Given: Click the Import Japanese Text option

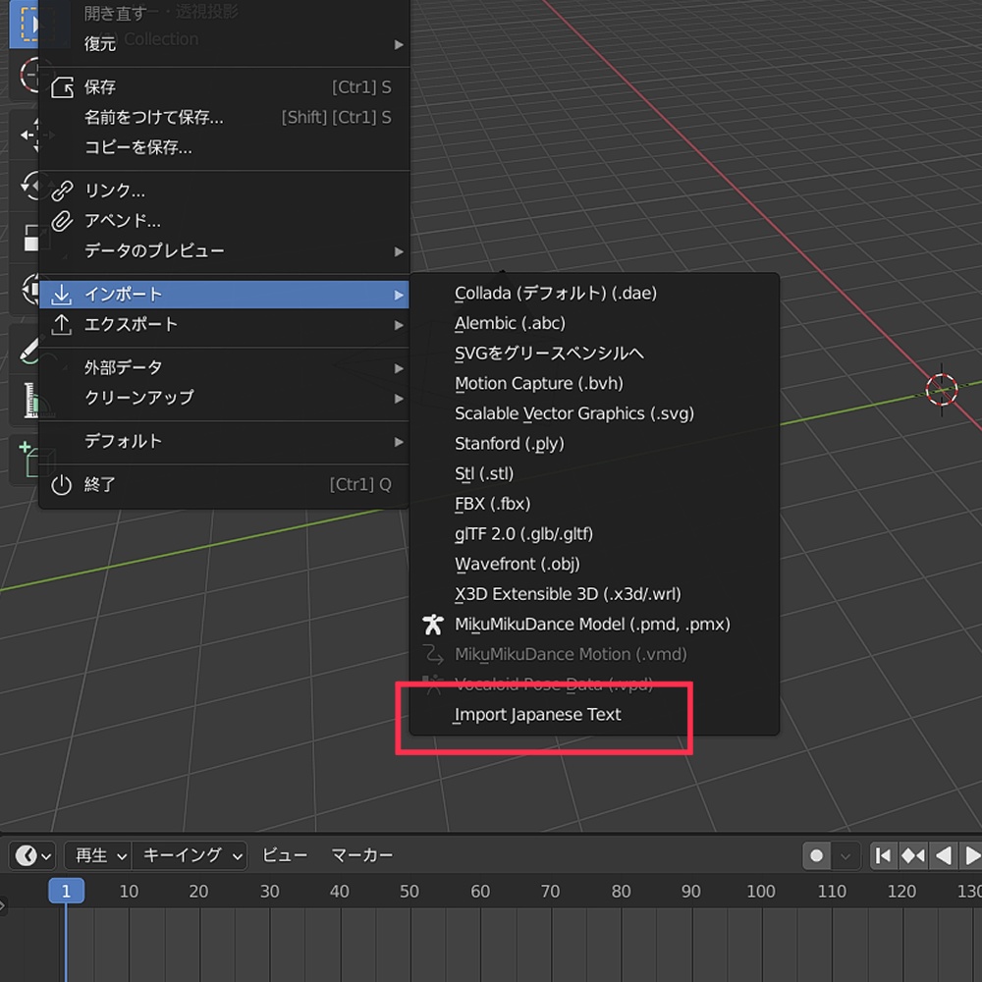Looking at the screenshot, I should coord(537,715).
